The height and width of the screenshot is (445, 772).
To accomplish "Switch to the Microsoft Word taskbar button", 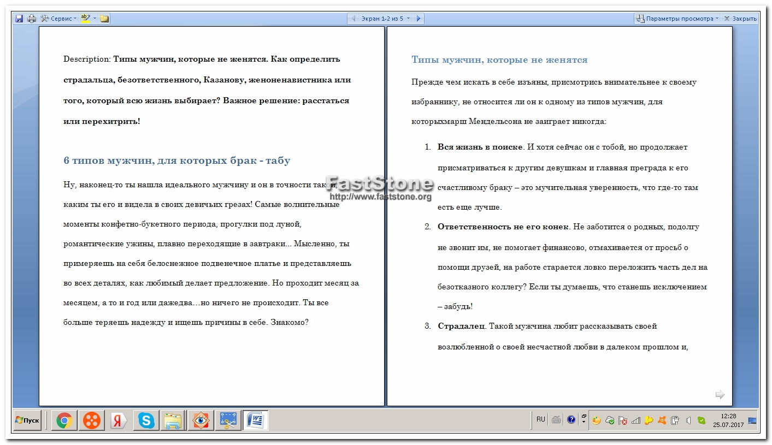I will [255, 420].
